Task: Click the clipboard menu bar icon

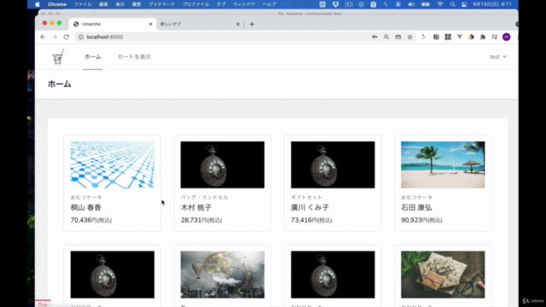Action: pyautogui.click(x=374, y=4)
